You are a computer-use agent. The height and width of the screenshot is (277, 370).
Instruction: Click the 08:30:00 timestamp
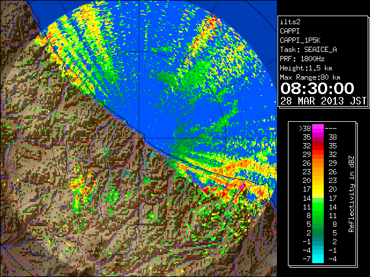click(317, 88)
